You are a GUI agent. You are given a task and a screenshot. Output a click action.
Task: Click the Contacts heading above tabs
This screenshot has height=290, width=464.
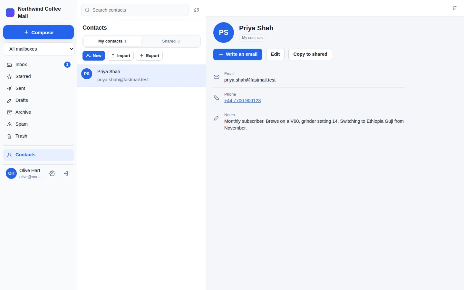tap(95, 28)
